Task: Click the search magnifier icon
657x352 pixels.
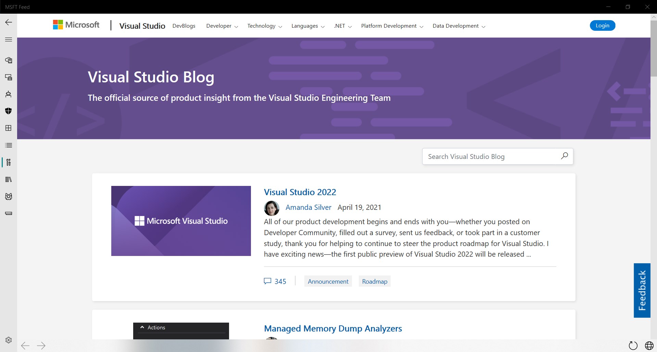Action: pyautogui.click(x=564, y=156)
